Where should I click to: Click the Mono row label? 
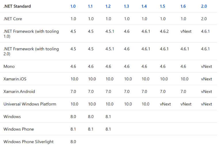(x=9, y=66)
